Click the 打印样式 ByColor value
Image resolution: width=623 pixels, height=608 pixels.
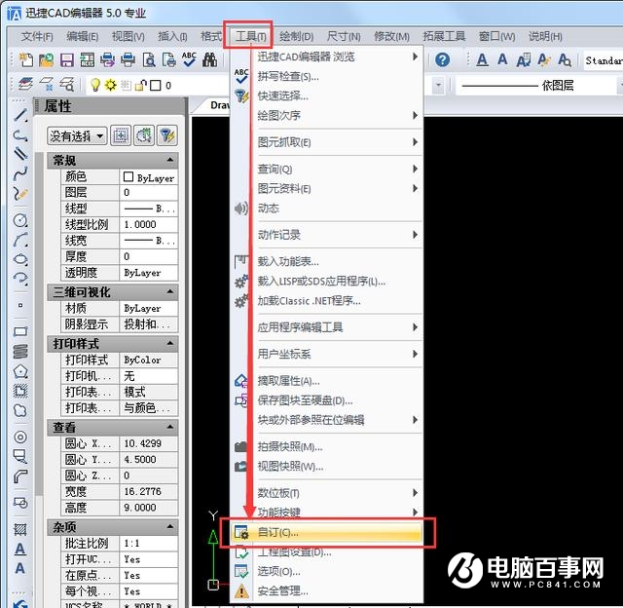149,360
